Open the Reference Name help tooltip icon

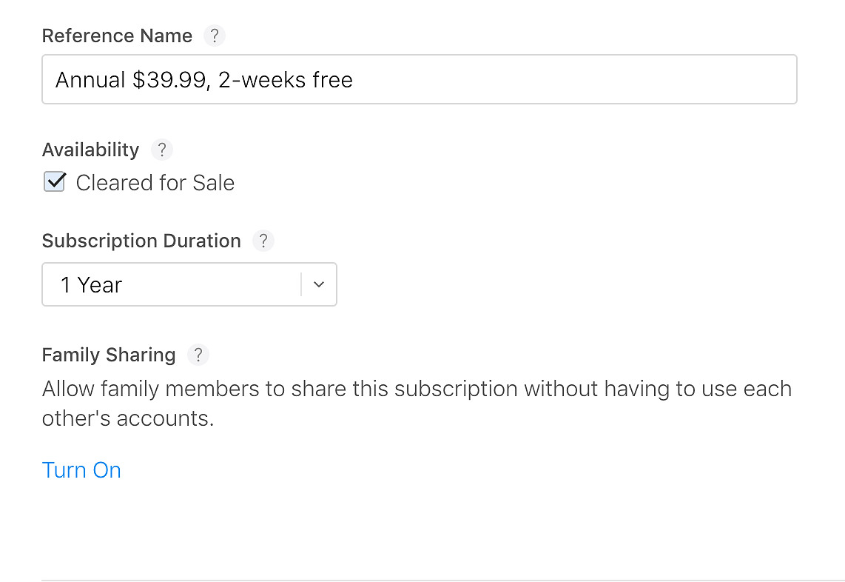click(215, 36)
